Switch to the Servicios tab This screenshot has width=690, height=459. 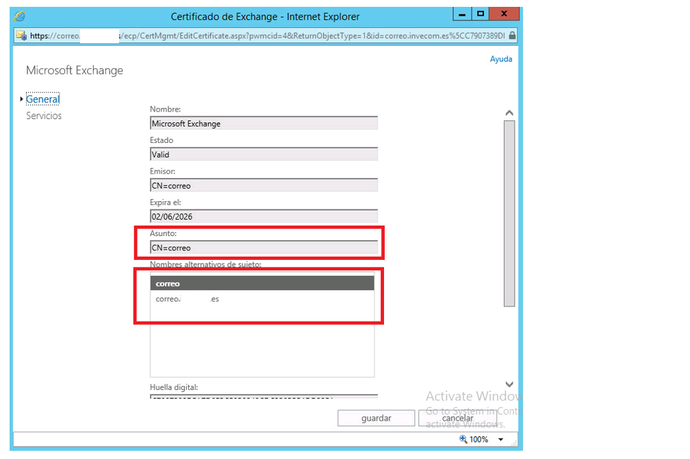click(x=44, y=116)
